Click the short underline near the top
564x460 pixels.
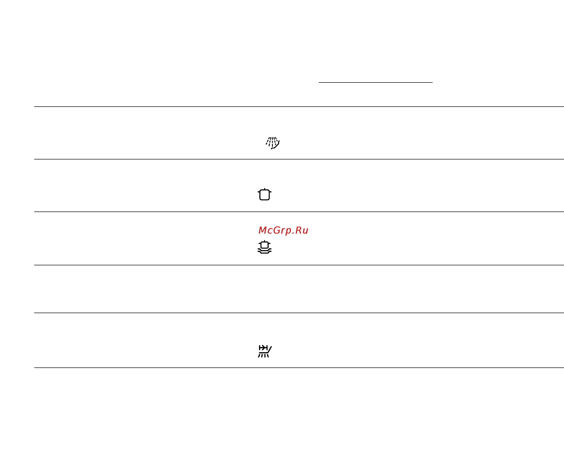coord(376,82)
